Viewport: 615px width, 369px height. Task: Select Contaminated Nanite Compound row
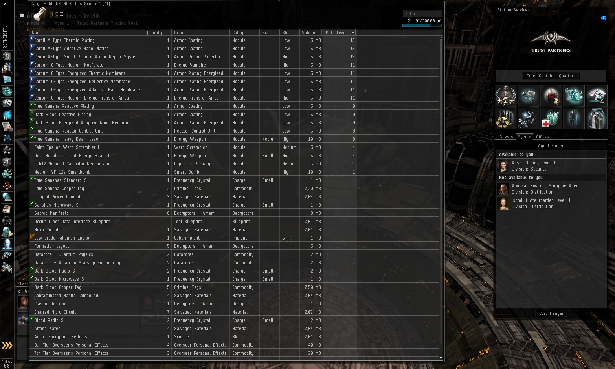click(x=234, y=295)
